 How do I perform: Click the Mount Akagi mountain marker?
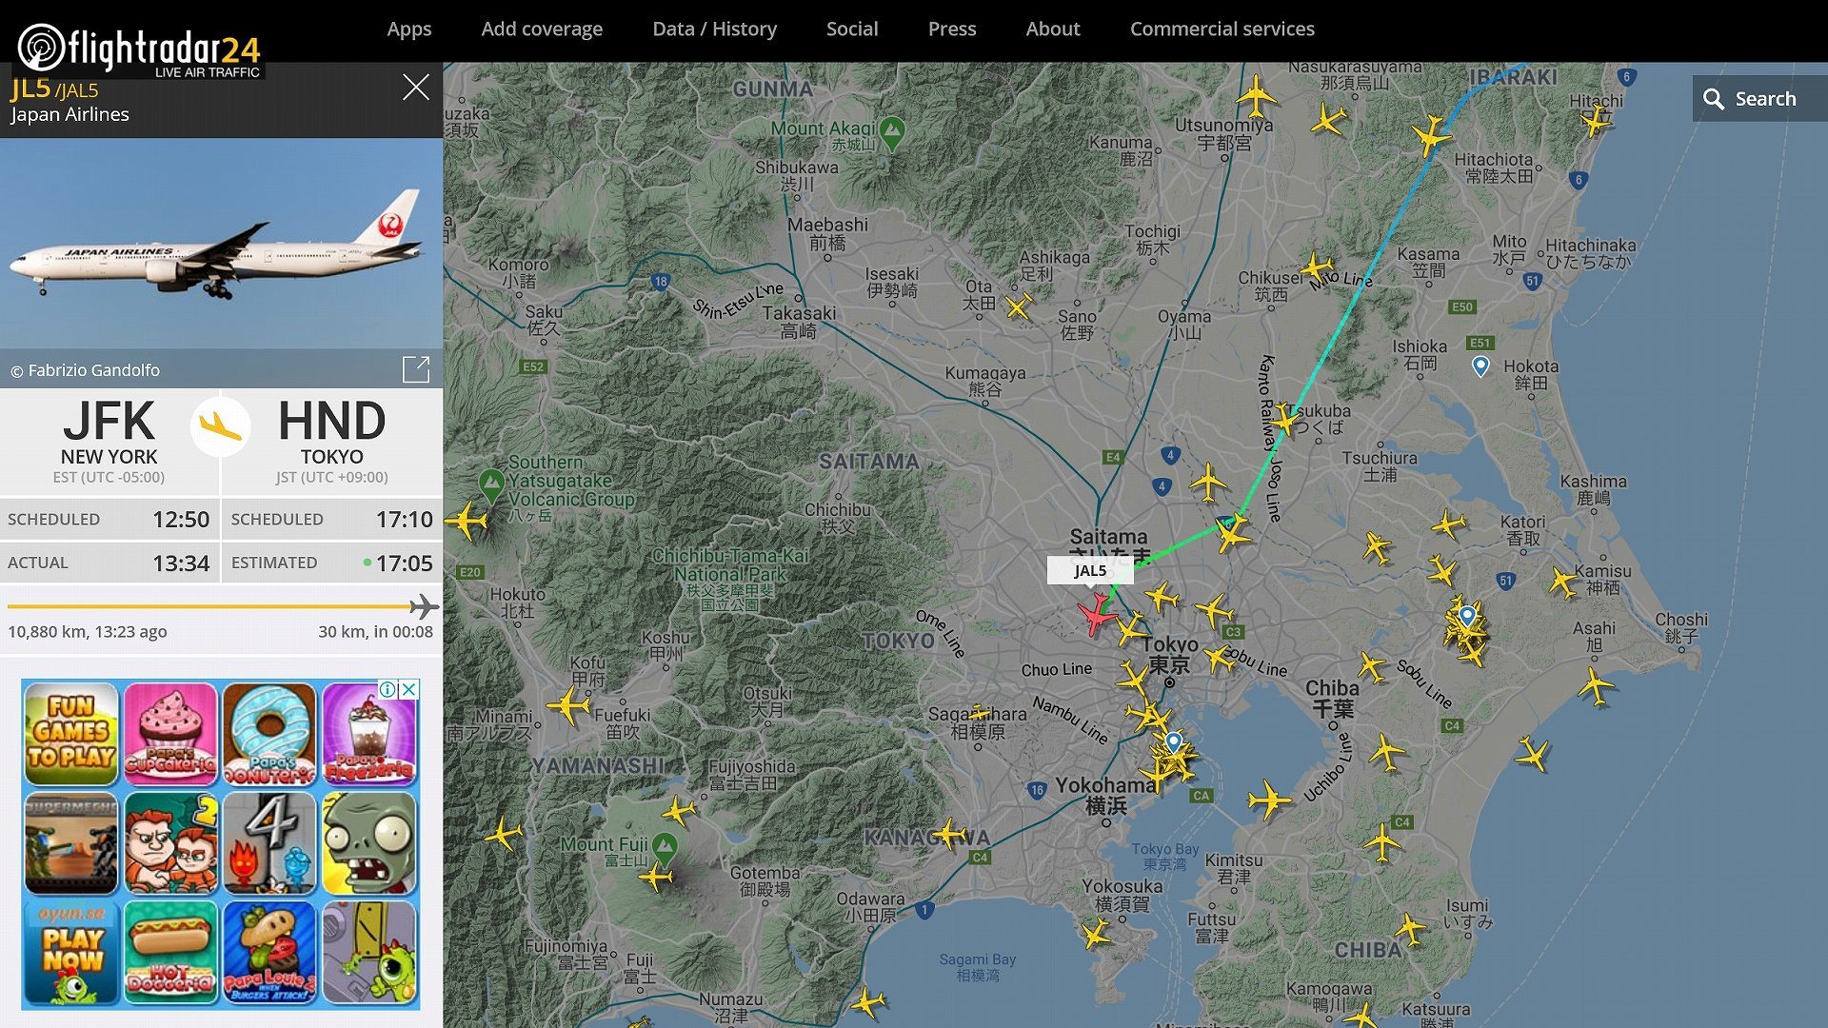click(892, 133)
